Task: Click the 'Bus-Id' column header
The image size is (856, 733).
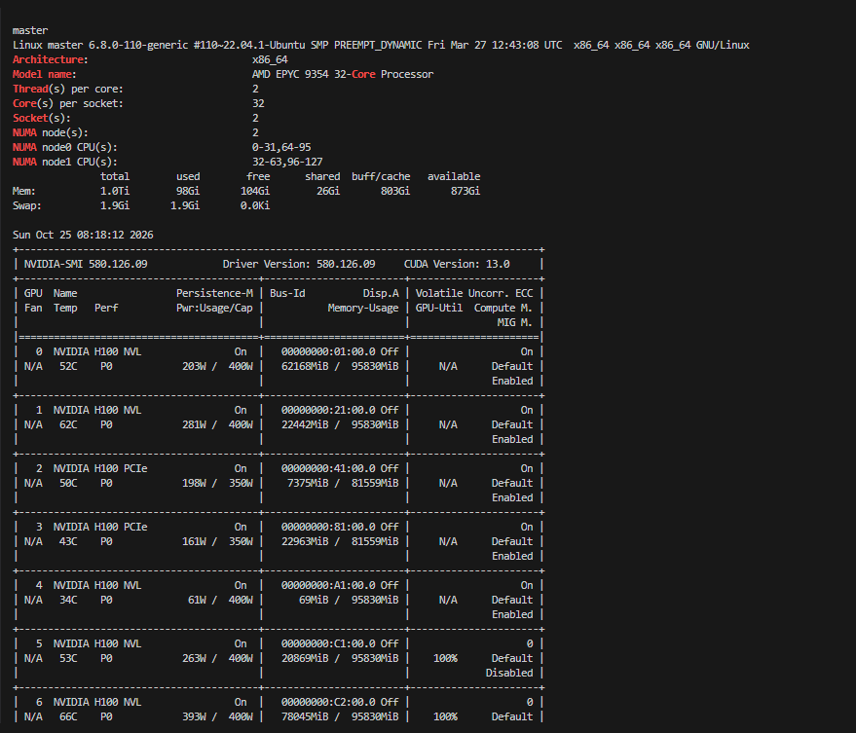Action: click(287, 294)
